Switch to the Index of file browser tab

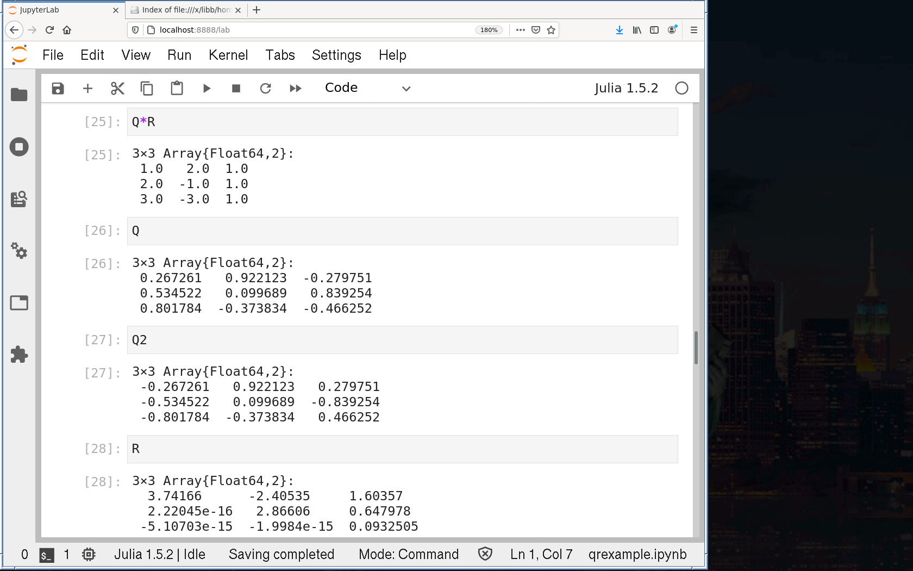[185, 10]
